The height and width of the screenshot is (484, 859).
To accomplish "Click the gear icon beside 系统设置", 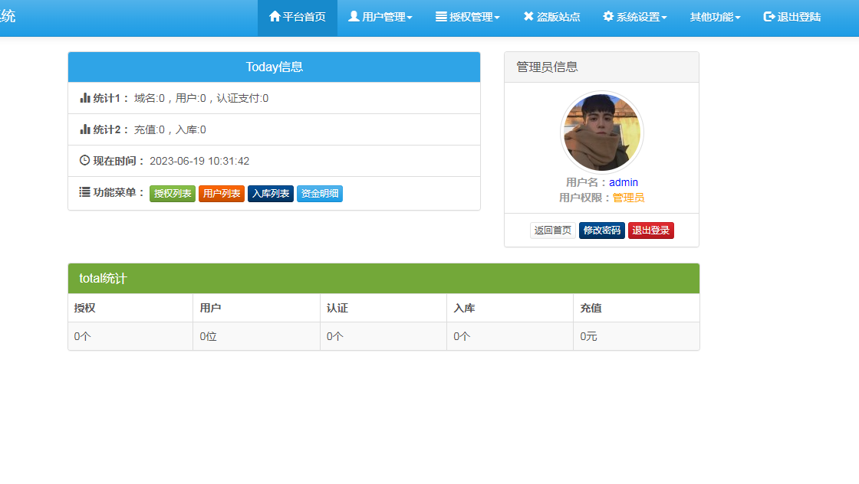I will pyautogui.click(x=608, y=17).
